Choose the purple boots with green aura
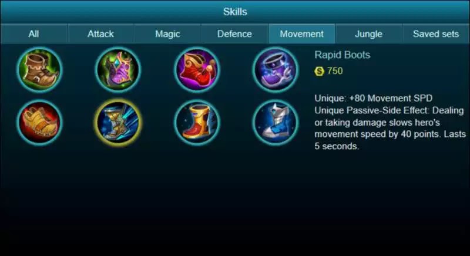The height and width of the screenshot is (256, 470). click(x=118, y=70)
